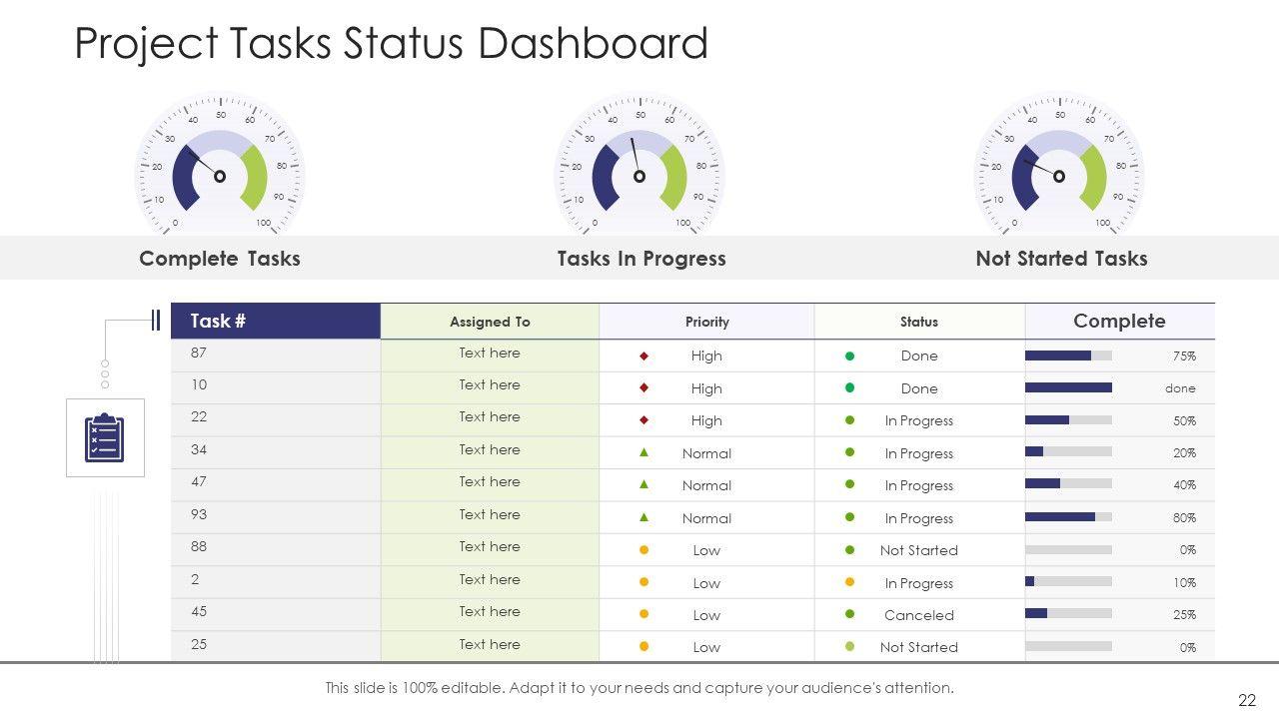The width and height of the screenshot is (1279, 719).
Task: Select the Assigned To column header
Action: 490,322
